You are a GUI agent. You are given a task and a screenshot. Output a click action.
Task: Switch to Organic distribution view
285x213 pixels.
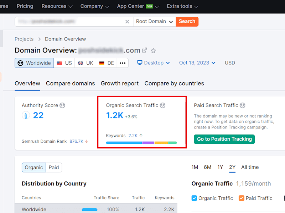[34, 167]
